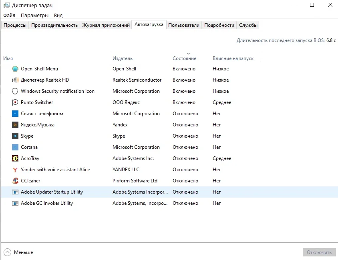Click the Realtek HD speaker icon

pyautogui.click(x=15, y=80)
